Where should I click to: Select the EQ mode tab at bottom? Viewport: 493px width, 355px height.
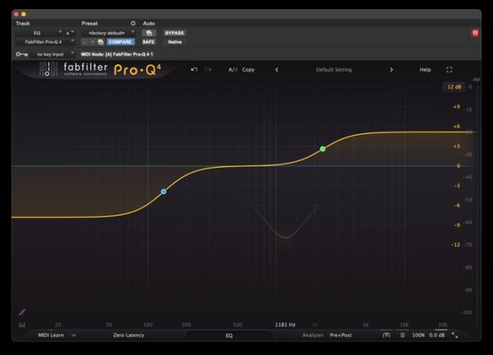pyautogui.click(x=229, y=335)
